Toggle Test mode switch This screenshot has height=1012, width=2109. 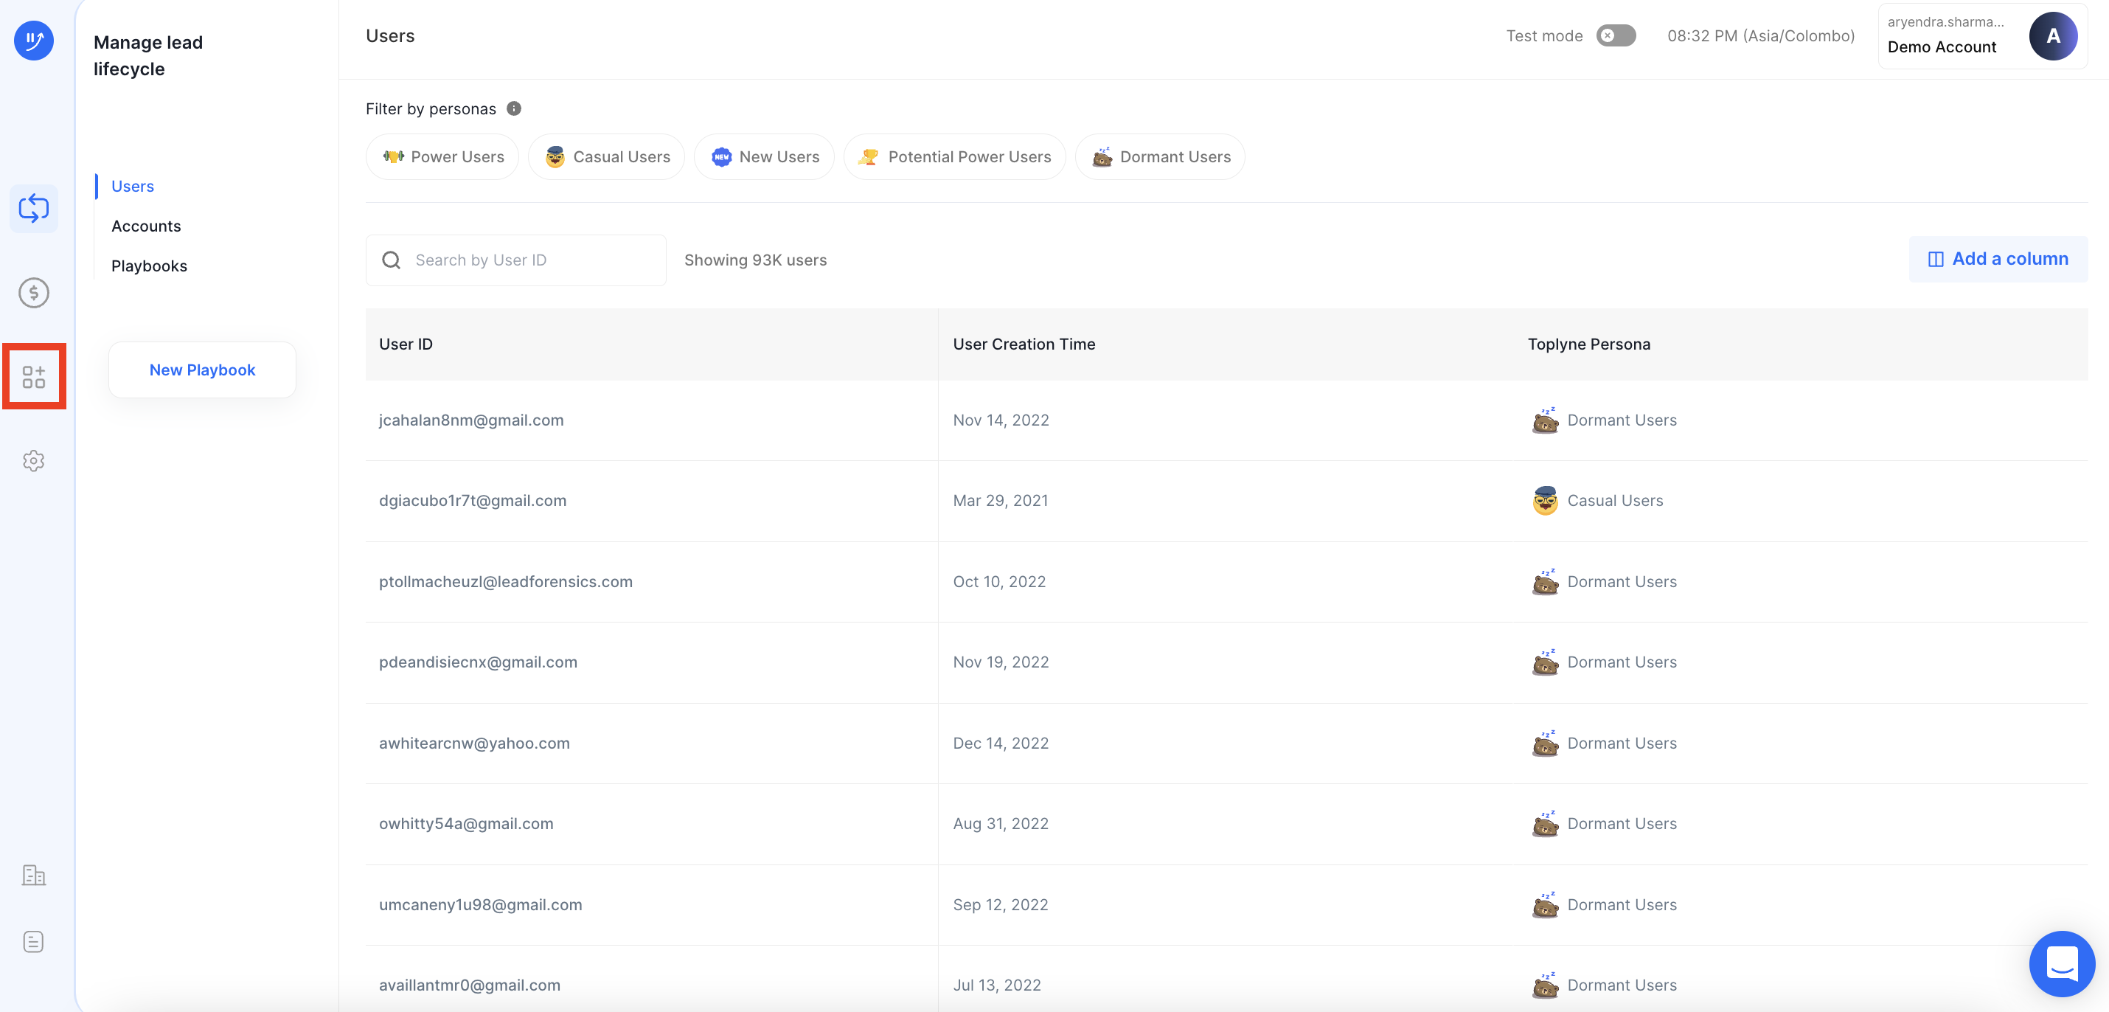point(1616,36)
